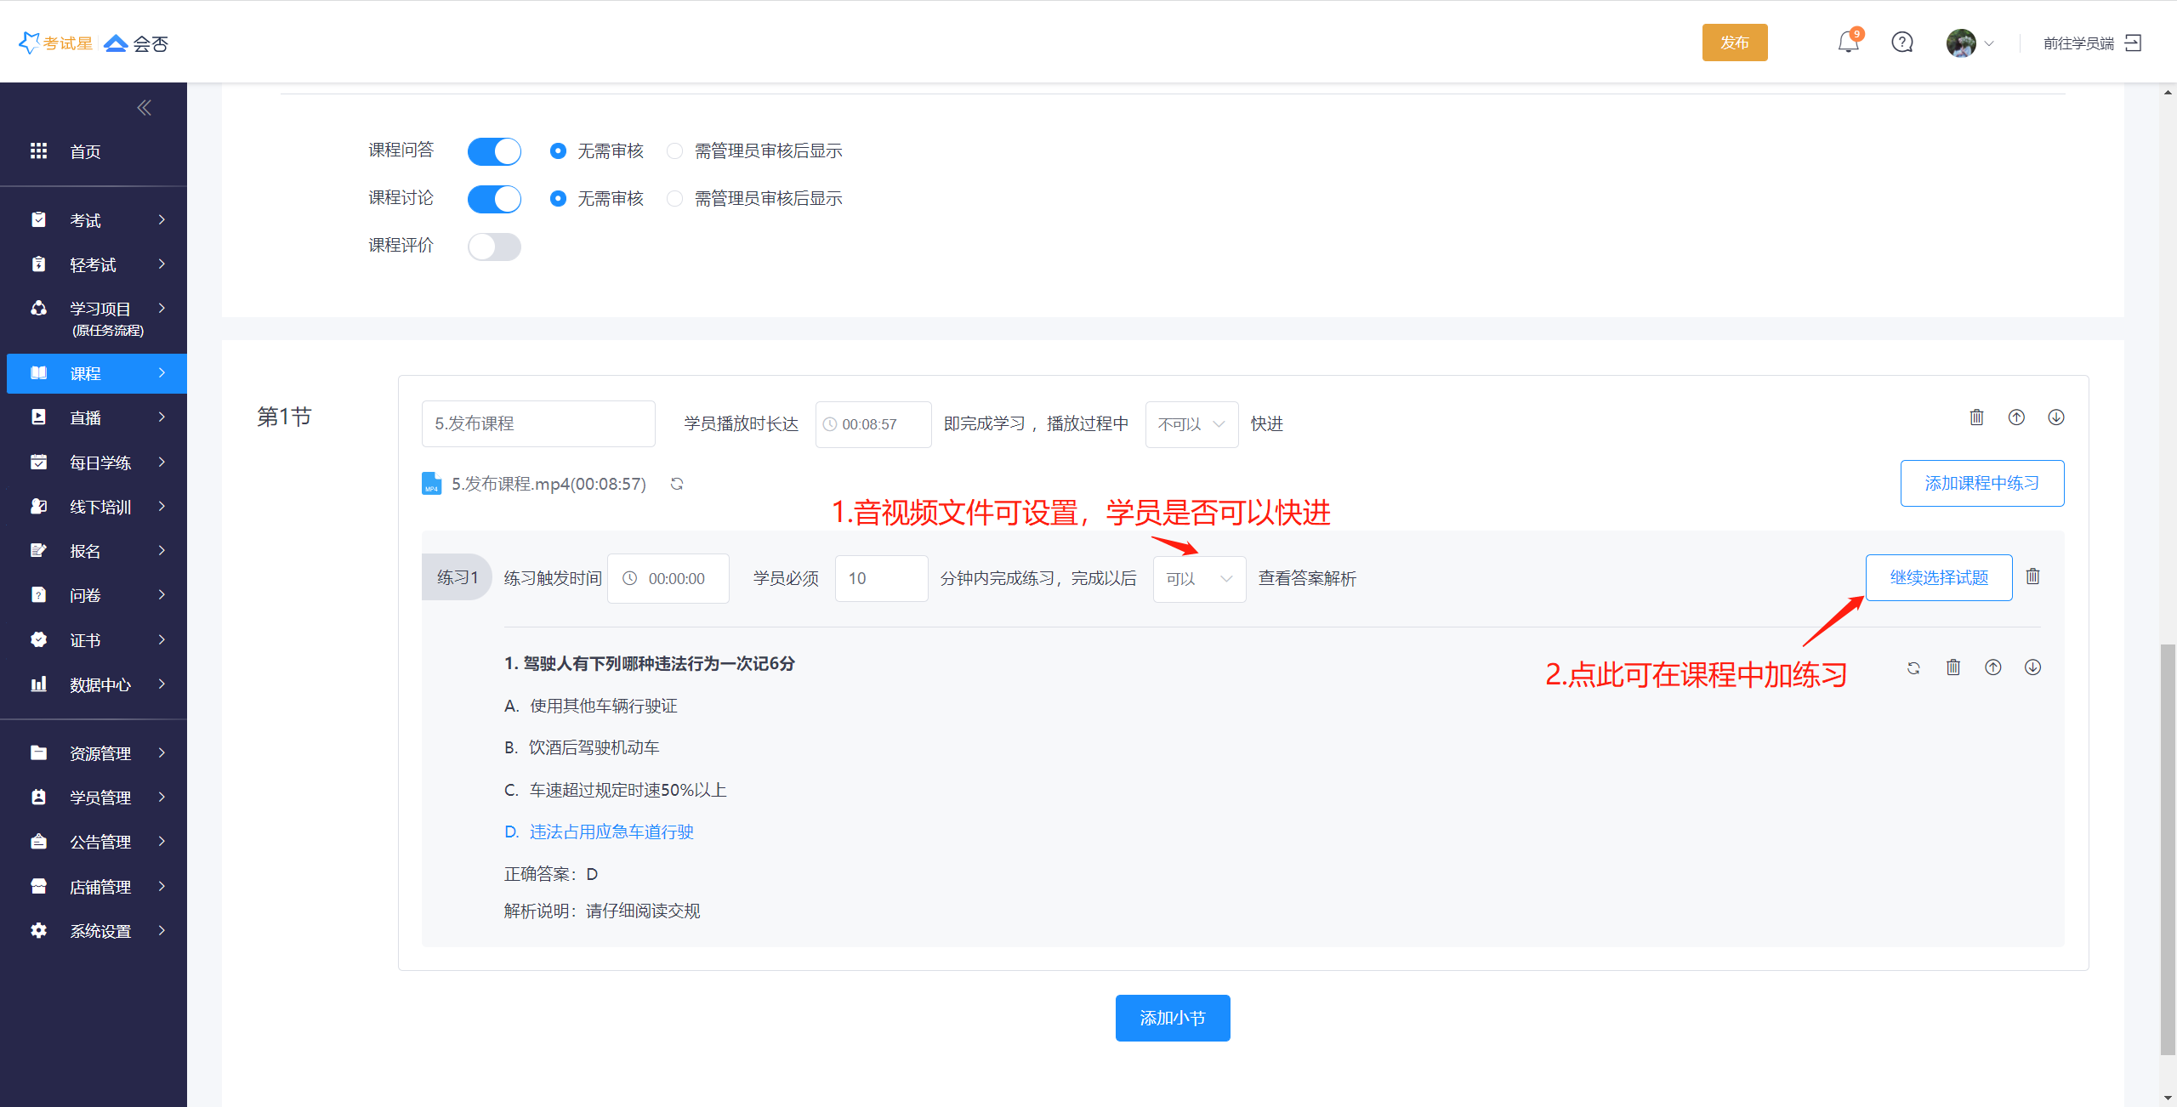The image size is (2177, 1107).
Task: Delete section 1 using top trash icon
Action: coord(1976,417)
